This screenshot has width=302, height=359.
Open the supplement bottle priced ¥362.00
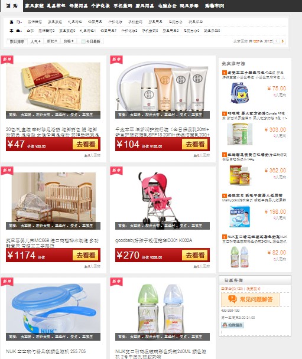(240, 175)
